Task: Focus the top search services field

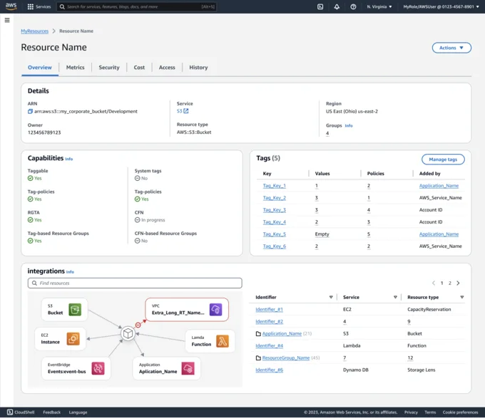Action: [136, 6]
